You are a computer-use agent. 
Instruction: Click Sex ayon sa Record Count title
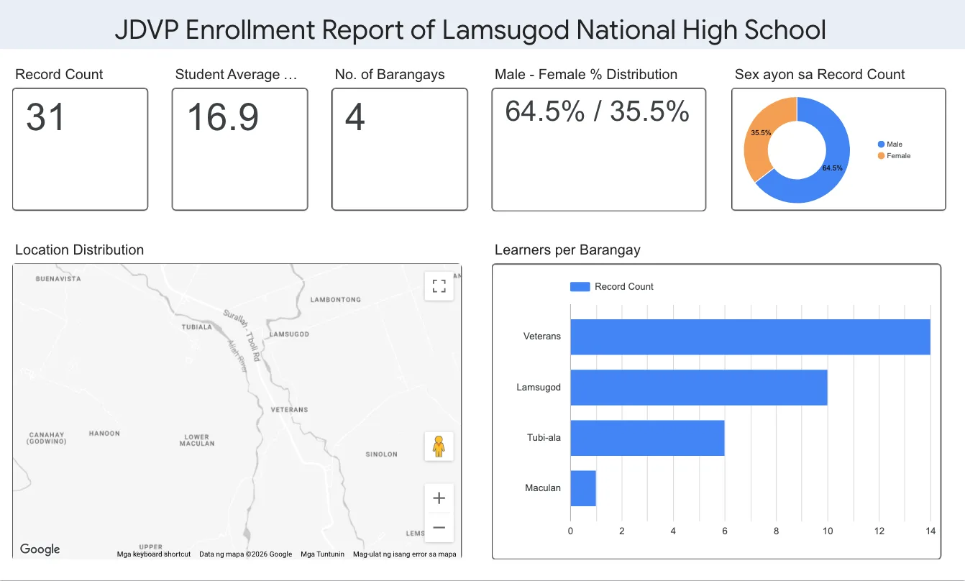click(x=820, y=75)
